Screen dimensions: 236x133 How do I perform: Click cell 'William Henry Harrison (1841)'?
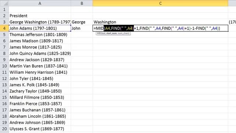point(40,72)
